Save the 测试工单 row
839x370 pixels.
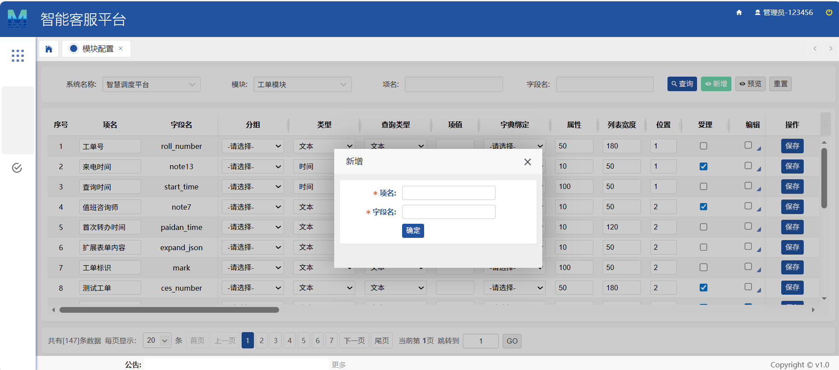click(x=792, y=288)
